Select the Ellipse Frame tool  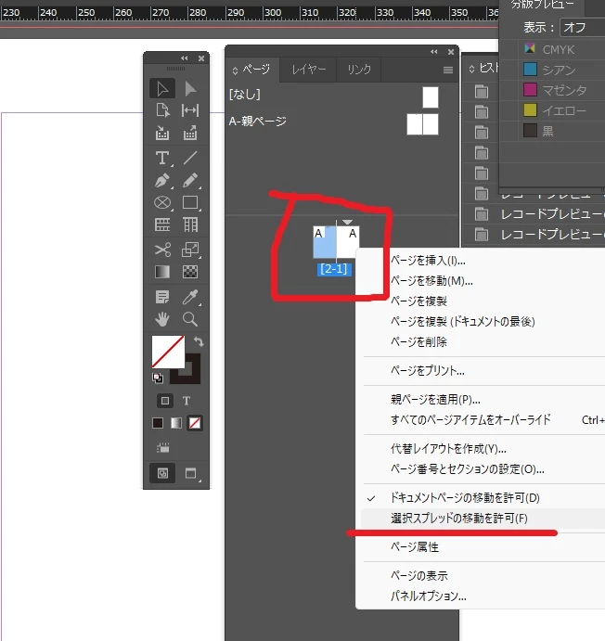point(162,202)
